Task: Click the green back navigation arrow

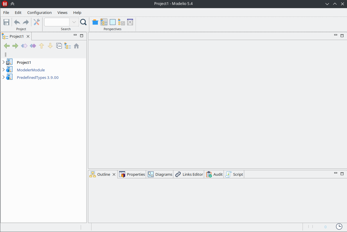Action: [x=7, y=46]
